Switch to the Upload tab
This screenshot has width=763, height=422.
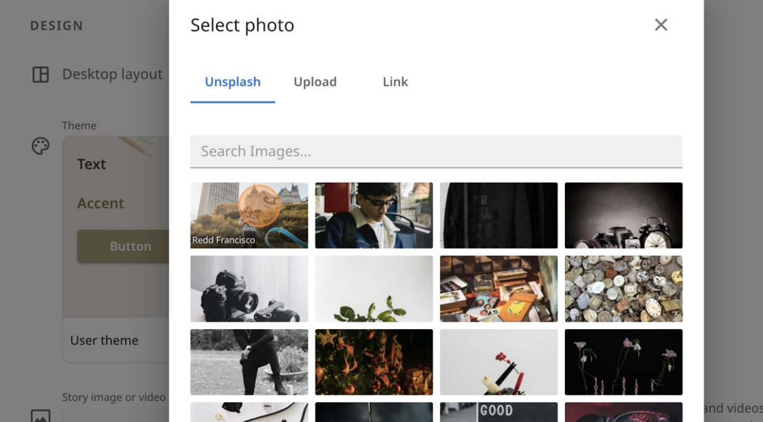tap(315, 82)
